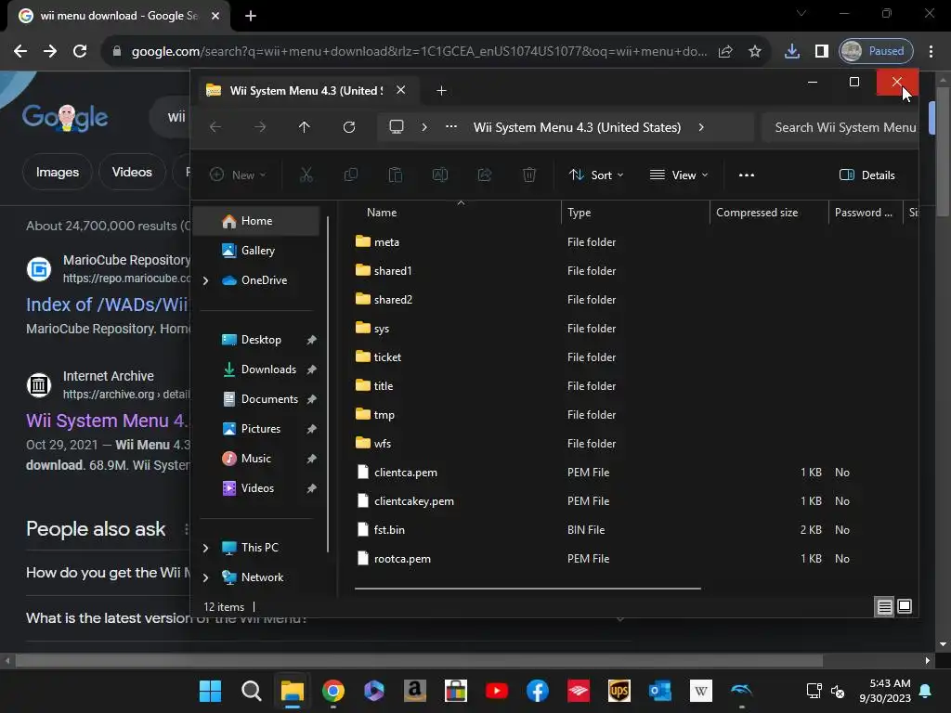Image resolution: width=951 pixels, height=713 pixels.
Task: Toggle the Details pane
Action: 867,175
